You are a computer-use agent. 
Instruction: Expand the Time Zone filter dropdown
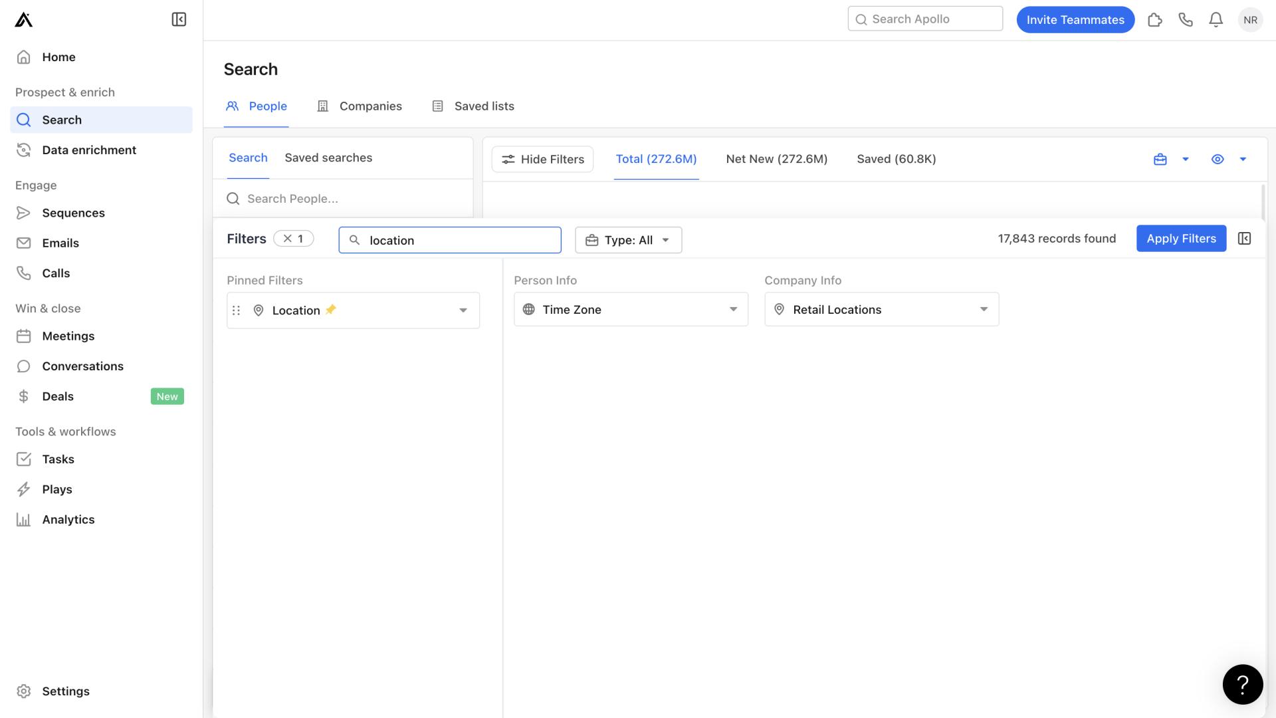pos(732,308)
